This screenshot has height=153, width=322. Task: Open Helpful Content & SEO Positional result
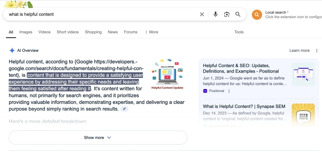[241, 68]
